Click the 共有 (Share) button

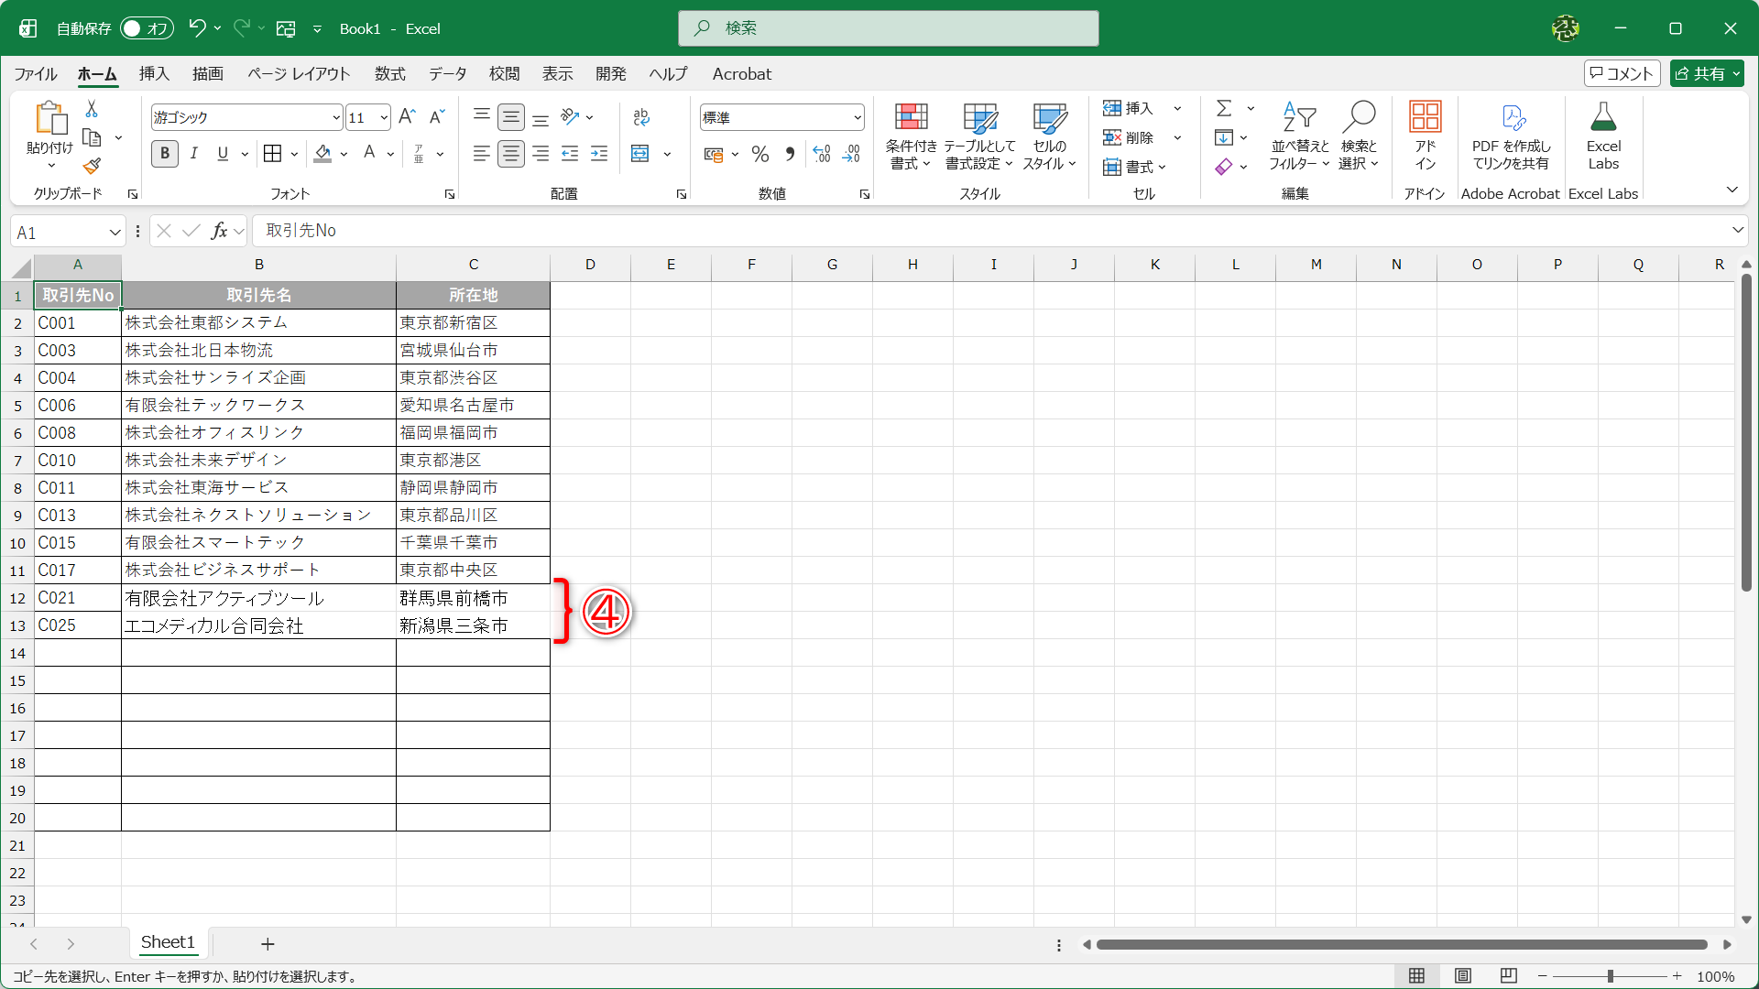pos(1706,73)
